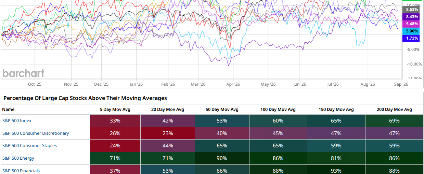
Task: Open the S&P 500 Financials link
Action: 21,171
